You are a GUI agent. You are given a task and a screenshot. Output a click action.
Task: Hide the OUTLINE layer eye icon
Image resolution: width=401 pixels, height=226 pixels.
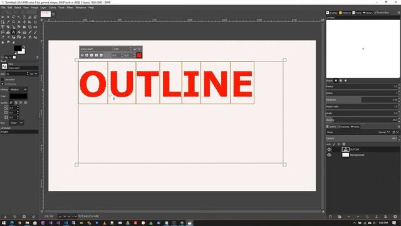(x=329, y=149)
